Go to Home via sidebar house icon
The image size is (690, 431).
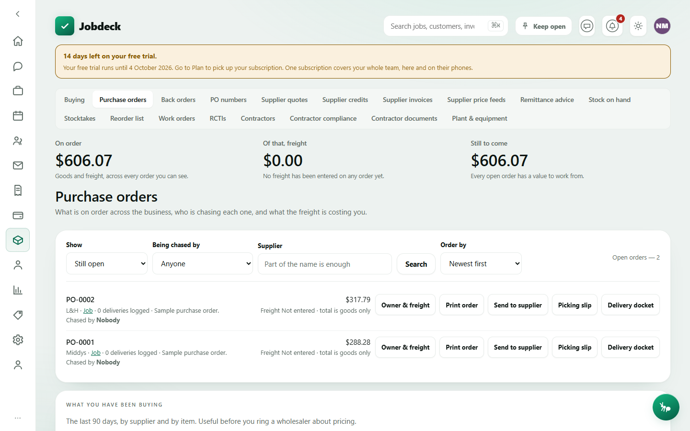(18, 41)
